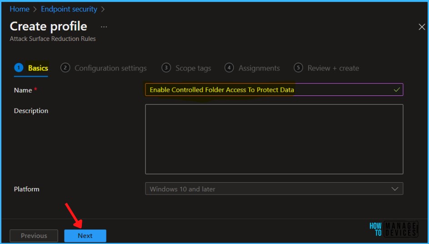The width and height of the screenshot is (429, 244).
Task: Click the Description field label
Action: coord(31,111)
